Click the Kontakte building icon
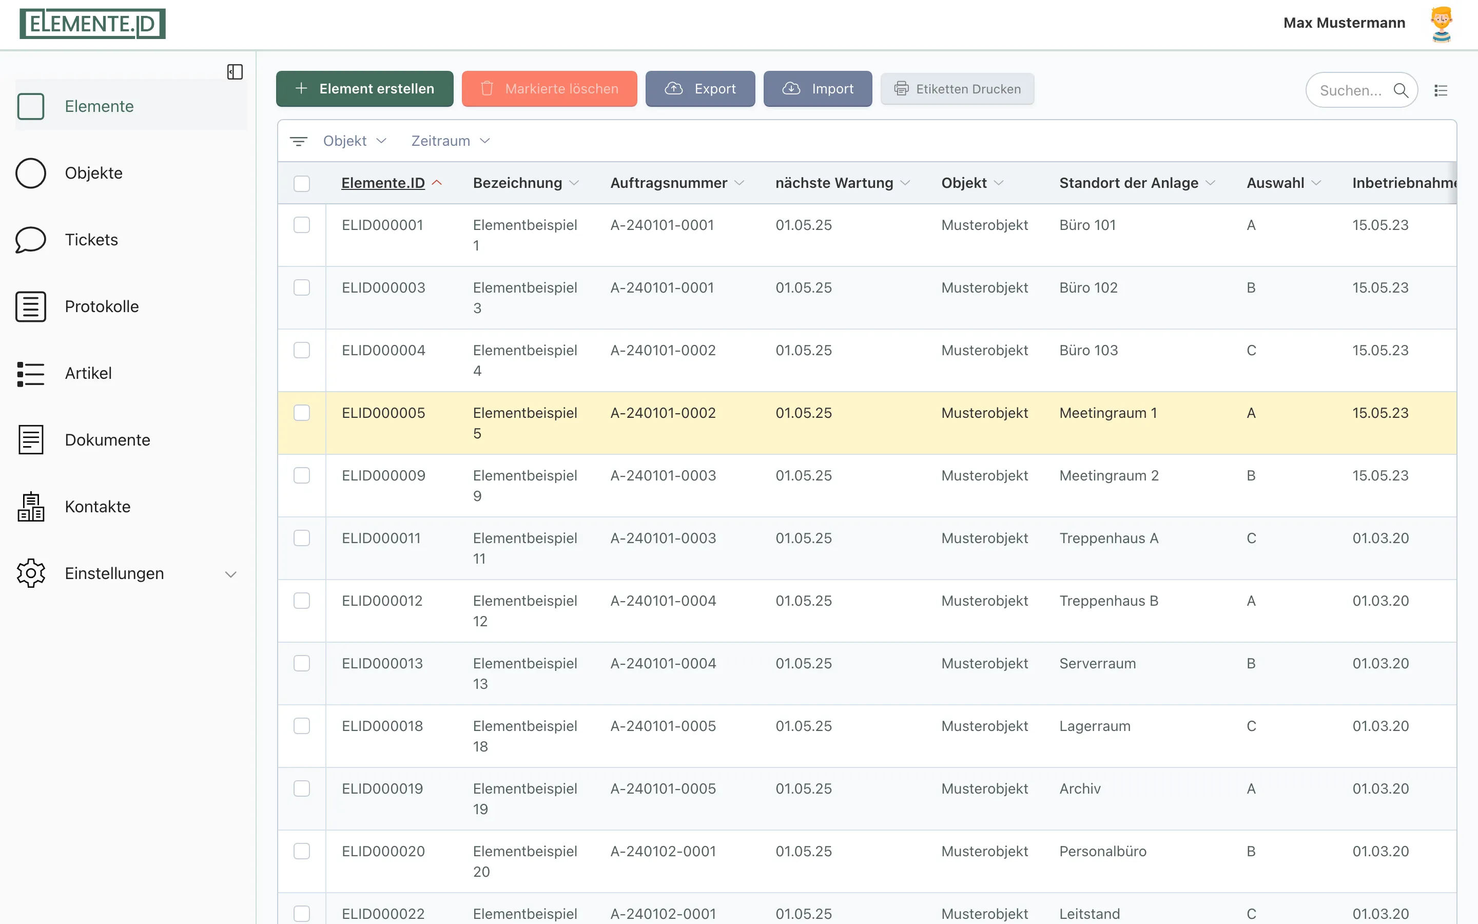 click(x=31, y=507)
